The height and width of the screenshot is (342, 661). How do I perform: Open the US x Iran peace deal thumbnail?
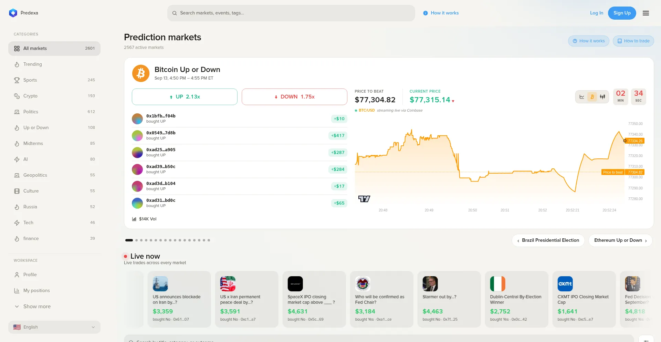point(228,284)
